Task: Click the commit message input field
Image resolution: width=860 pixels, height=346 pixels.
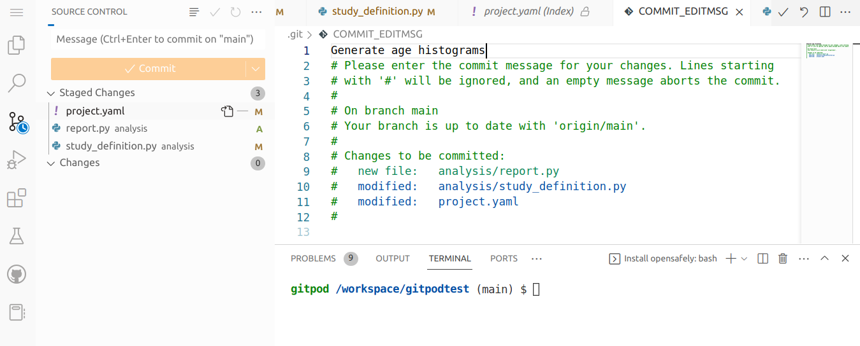Action: pos(157,39)
